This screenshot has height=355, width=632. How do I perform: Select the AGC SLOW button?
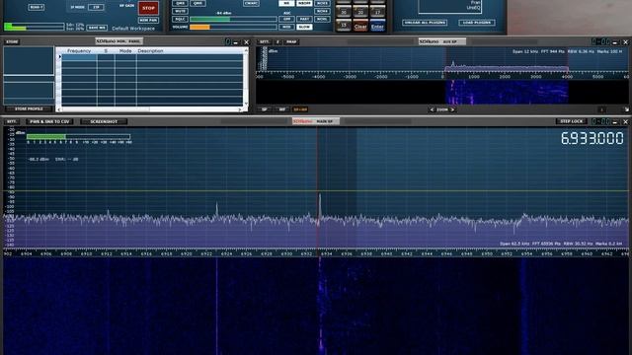click(x=304, y=27)
